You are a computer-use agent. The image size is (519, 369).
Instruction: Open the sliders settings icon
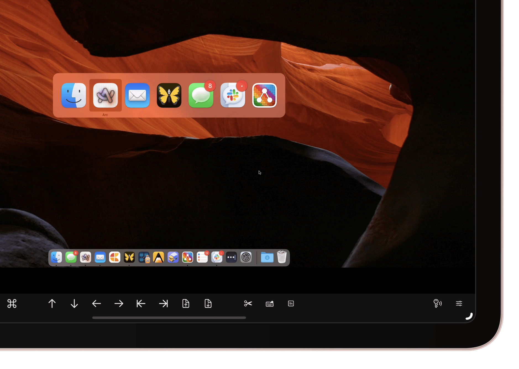pyautogui.click(x=459, y=303)
